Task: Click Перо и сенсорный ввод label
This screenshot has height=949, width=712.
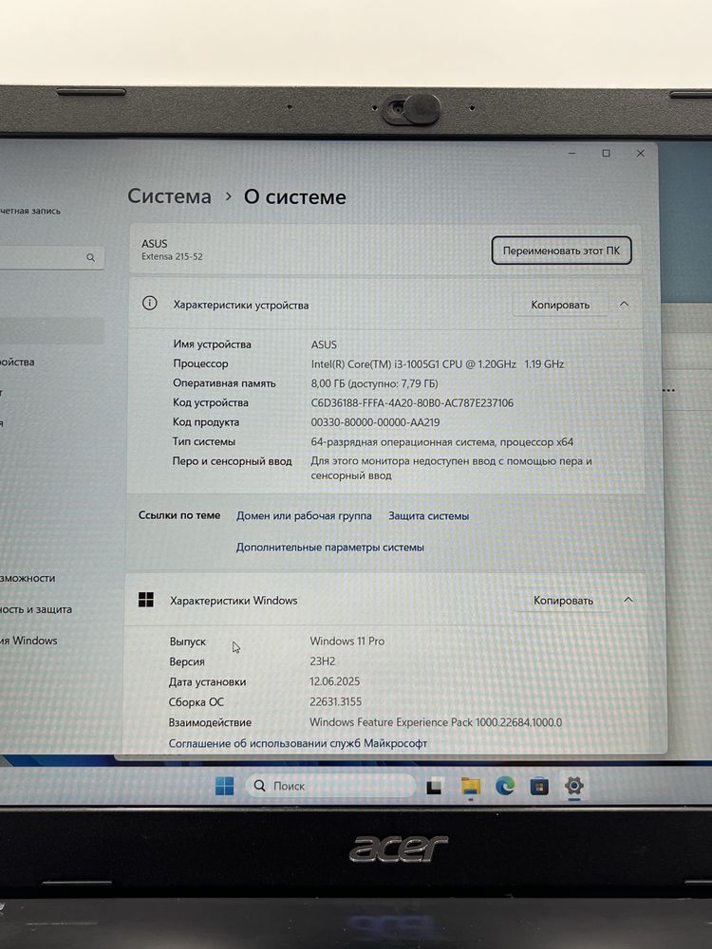Action: (232, 461)
